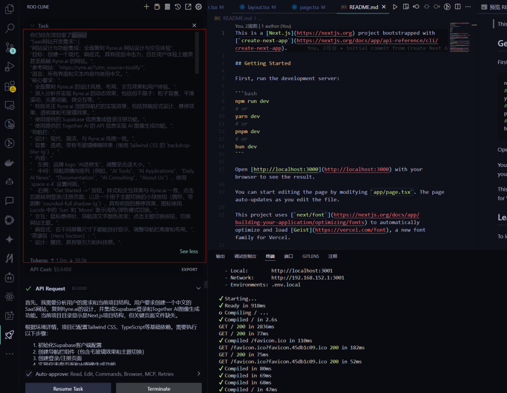Image resolution: width=507 pixels, height=393 pixels.
Task: Start a new Roo Cline task with plus icon
Action: [146, 7]
